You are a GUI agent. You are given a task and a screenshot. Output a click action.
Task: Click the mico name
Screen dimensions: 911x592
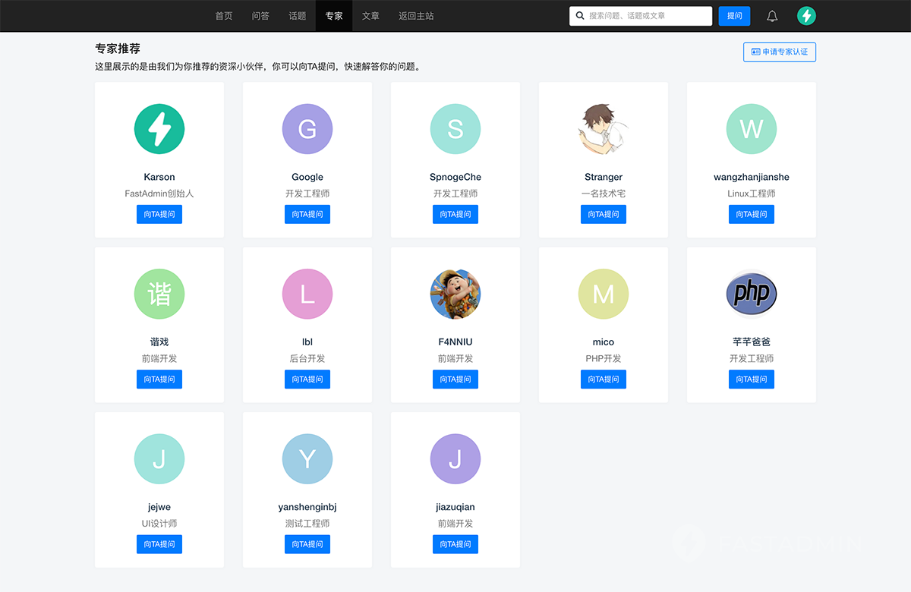click(x=604, y=342)
